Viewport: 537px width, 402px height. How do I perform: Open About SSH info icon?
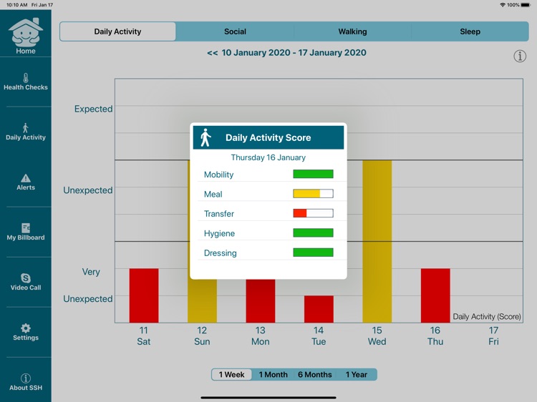point(26,378)
